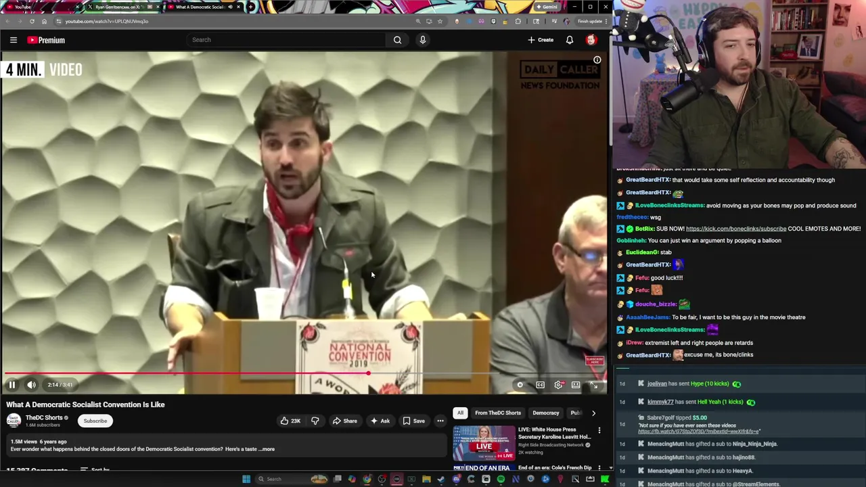Open TheDC Shorts channel avatar

pyautogui.click(x=13, y=421)
